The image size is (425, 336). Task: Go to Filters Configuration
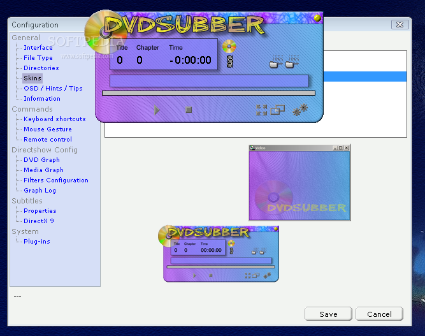coord(56,180)
